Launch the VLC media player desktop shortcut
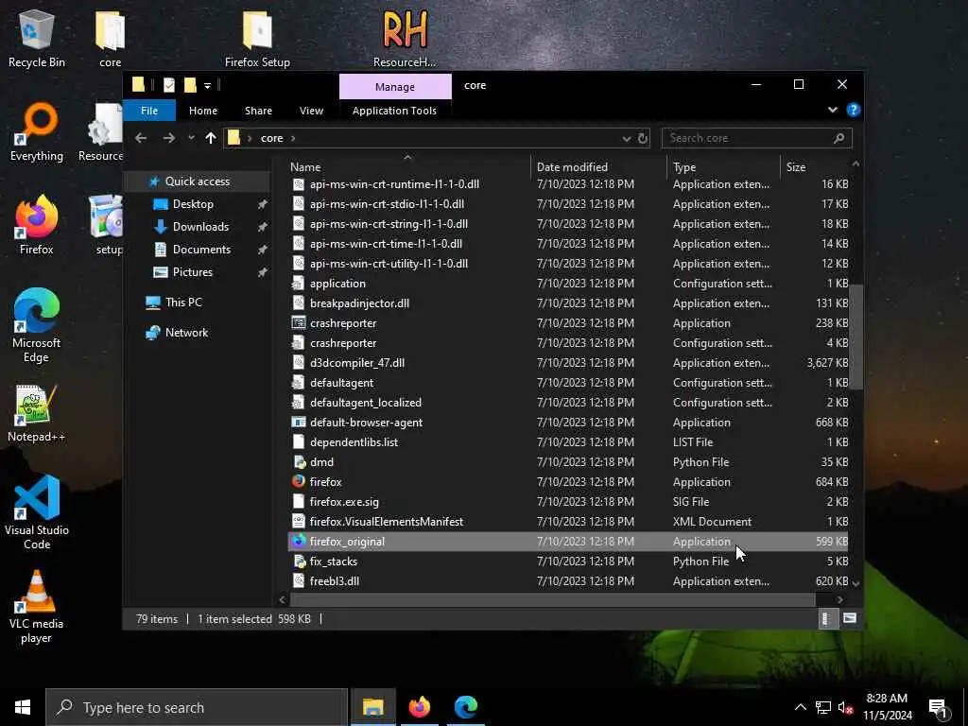 click(x=37, y=607)
